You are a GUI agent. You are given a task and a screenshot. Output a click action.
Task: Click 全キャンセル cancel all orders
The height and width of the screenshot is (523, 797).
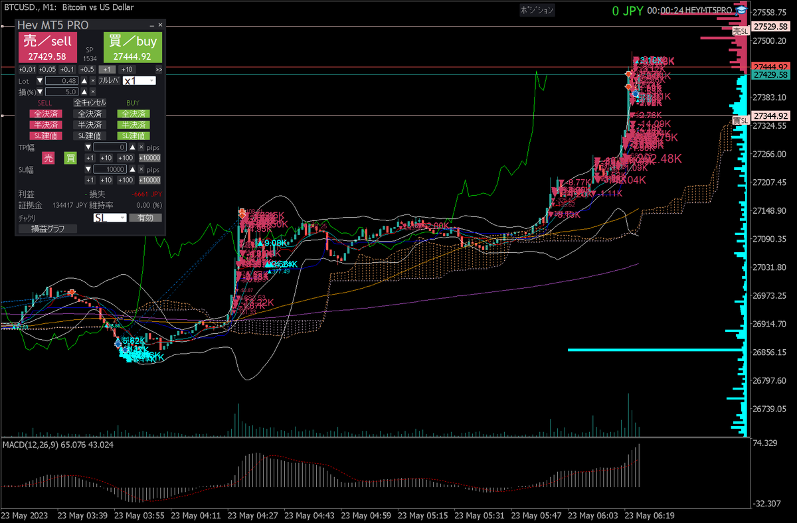click(90, 103)
